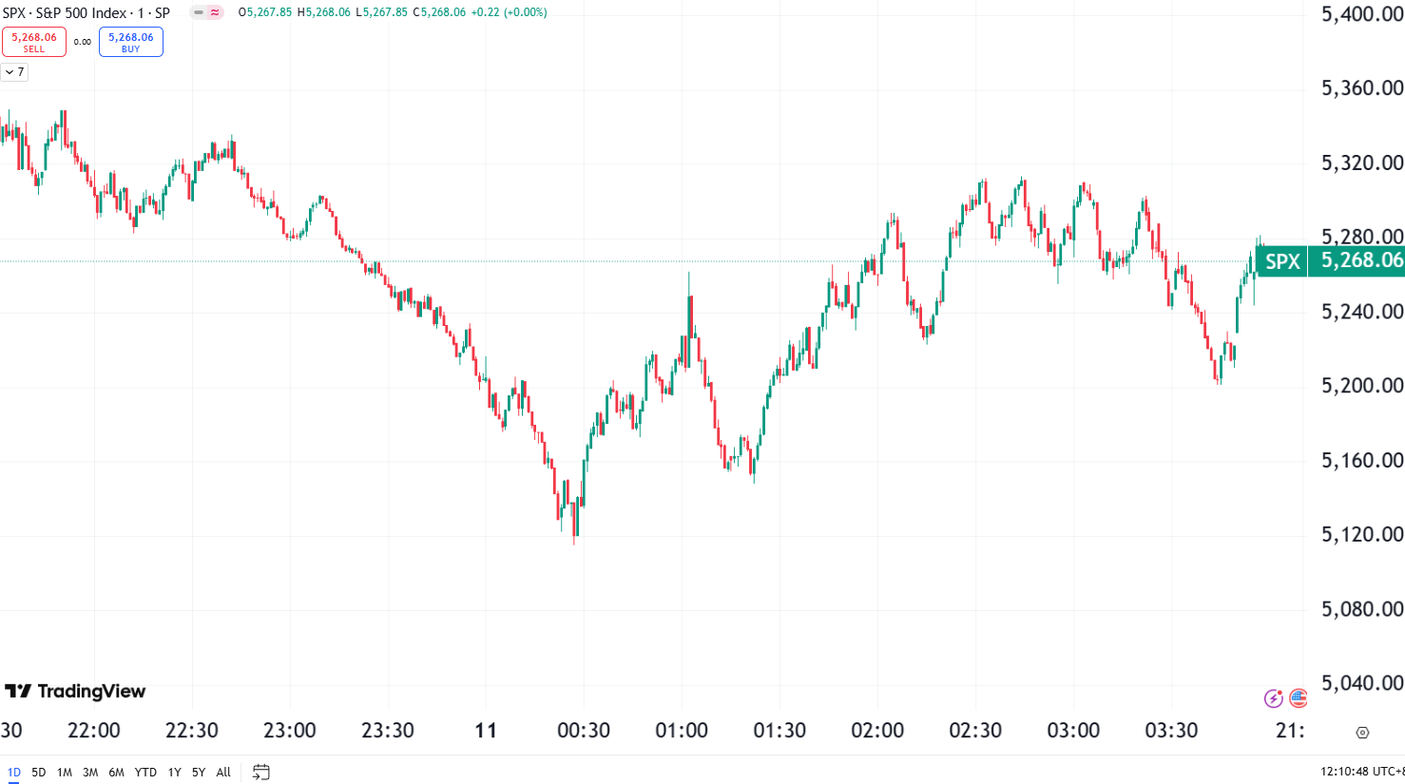
Task: Click the BUY 5,268.06 button
Action: 131,42
